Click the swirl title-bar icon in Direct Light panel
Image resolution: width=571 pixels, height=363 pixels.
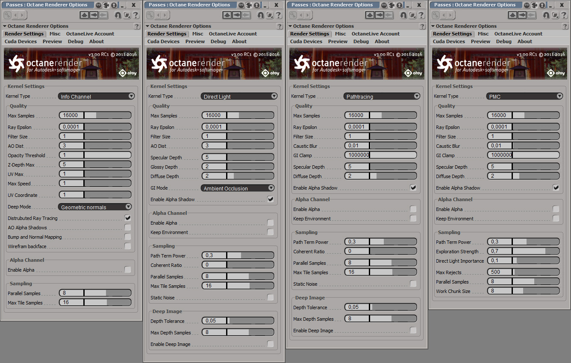tap(248, 5)
